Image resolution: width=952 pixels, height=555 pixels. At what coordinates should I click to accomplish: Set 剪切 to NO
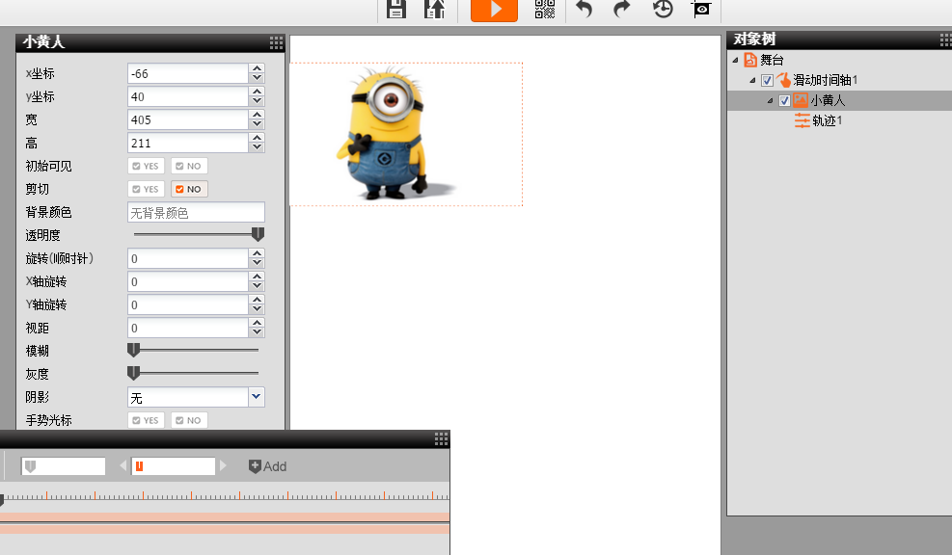tap(189, 189)
